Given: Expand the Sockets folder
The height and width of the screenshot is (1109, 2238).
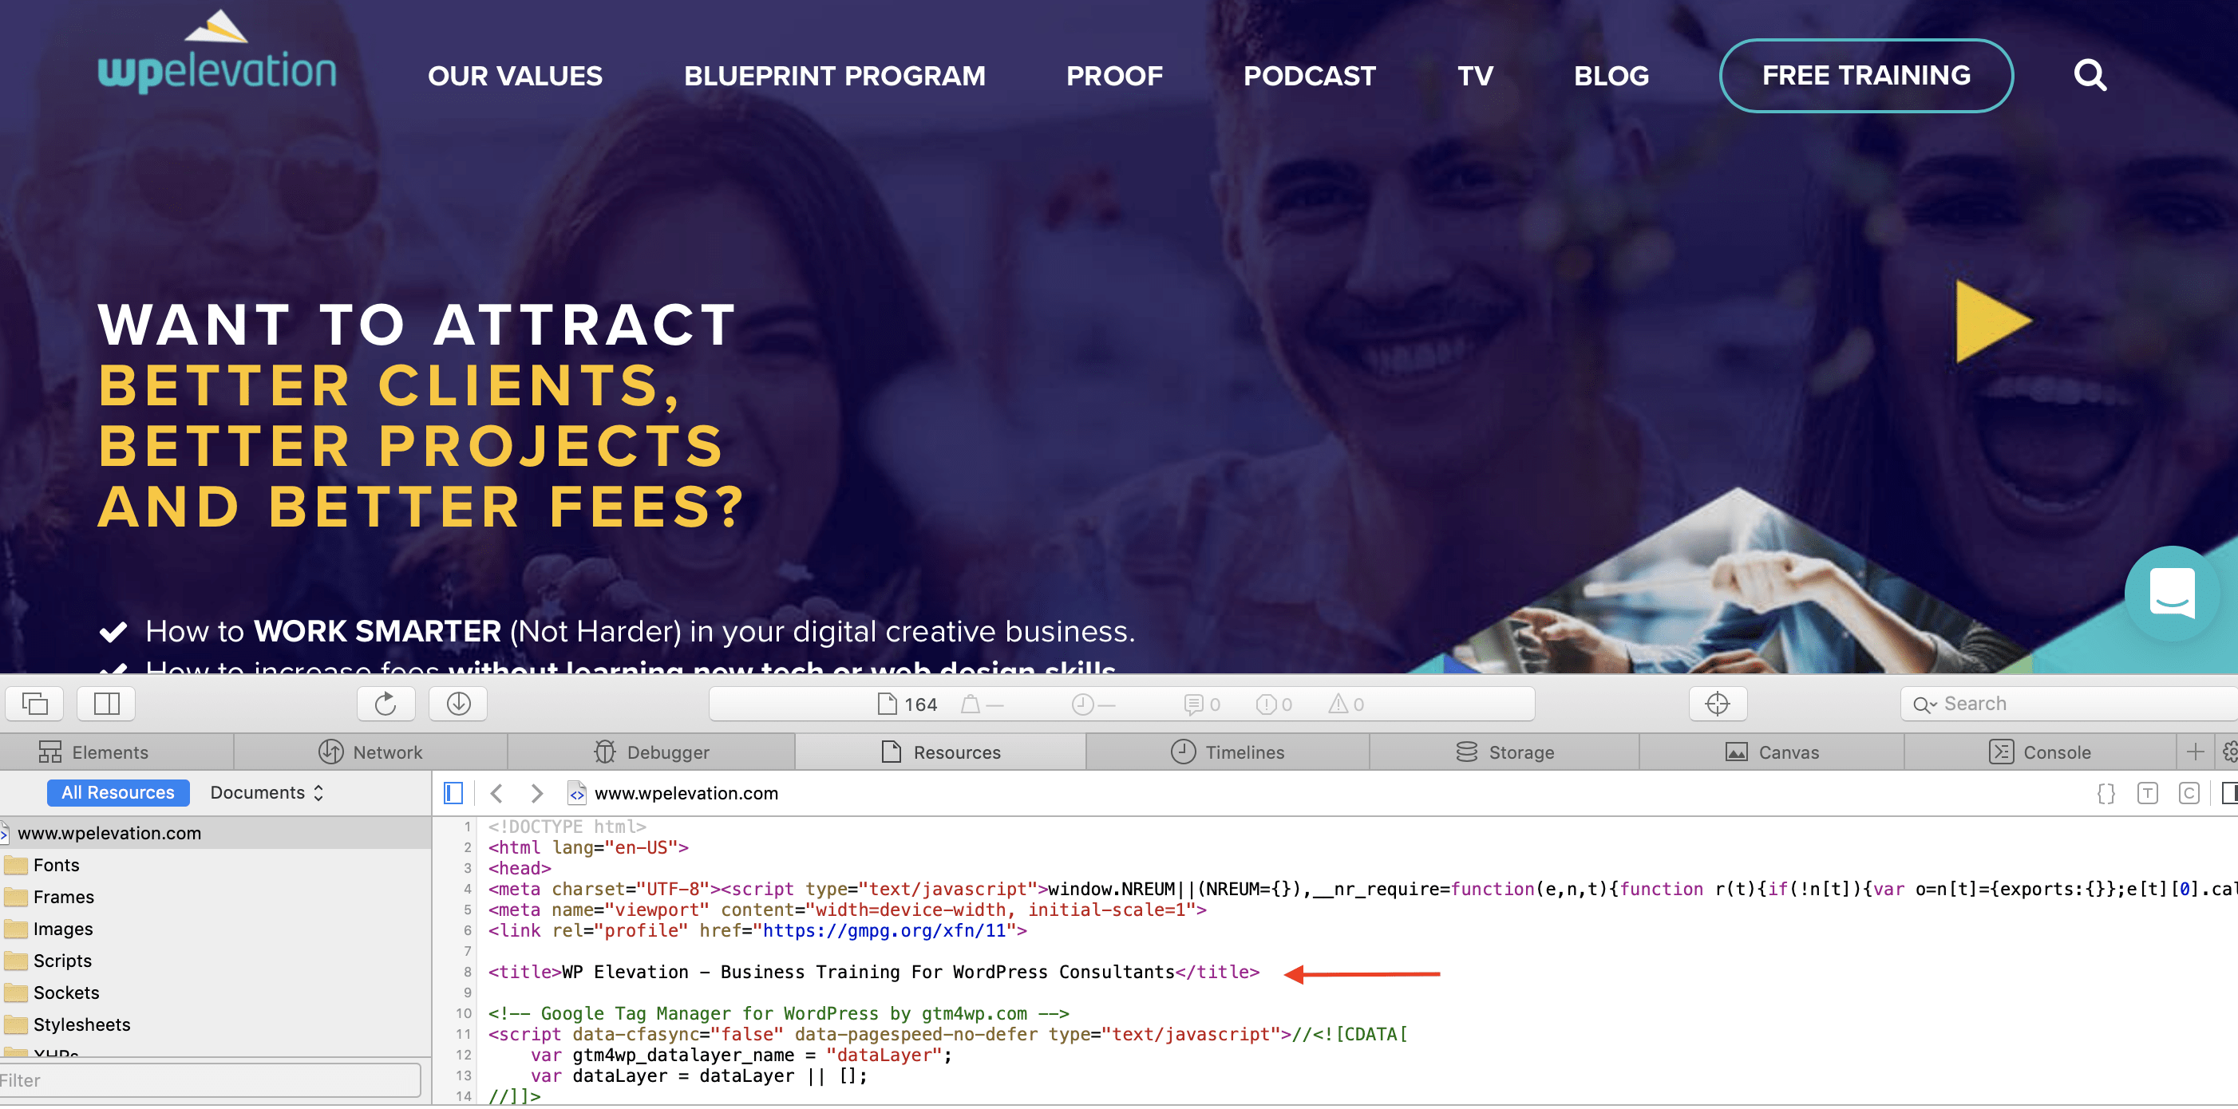Looking at the screenshot, I should 215,993.
